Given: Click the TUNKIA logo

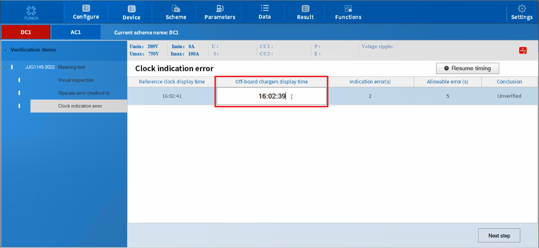Looking at the screenshot, I should (x=31, y=12).
